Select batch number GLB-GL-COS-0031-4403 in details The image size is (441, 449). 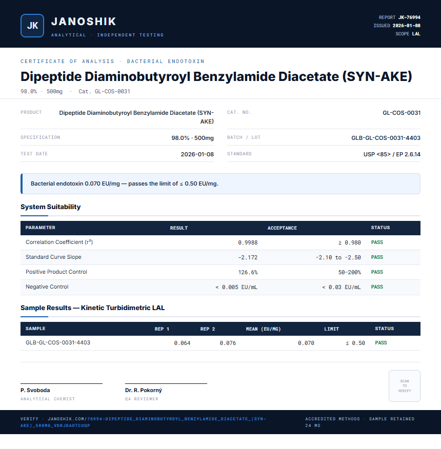[386, 138]
